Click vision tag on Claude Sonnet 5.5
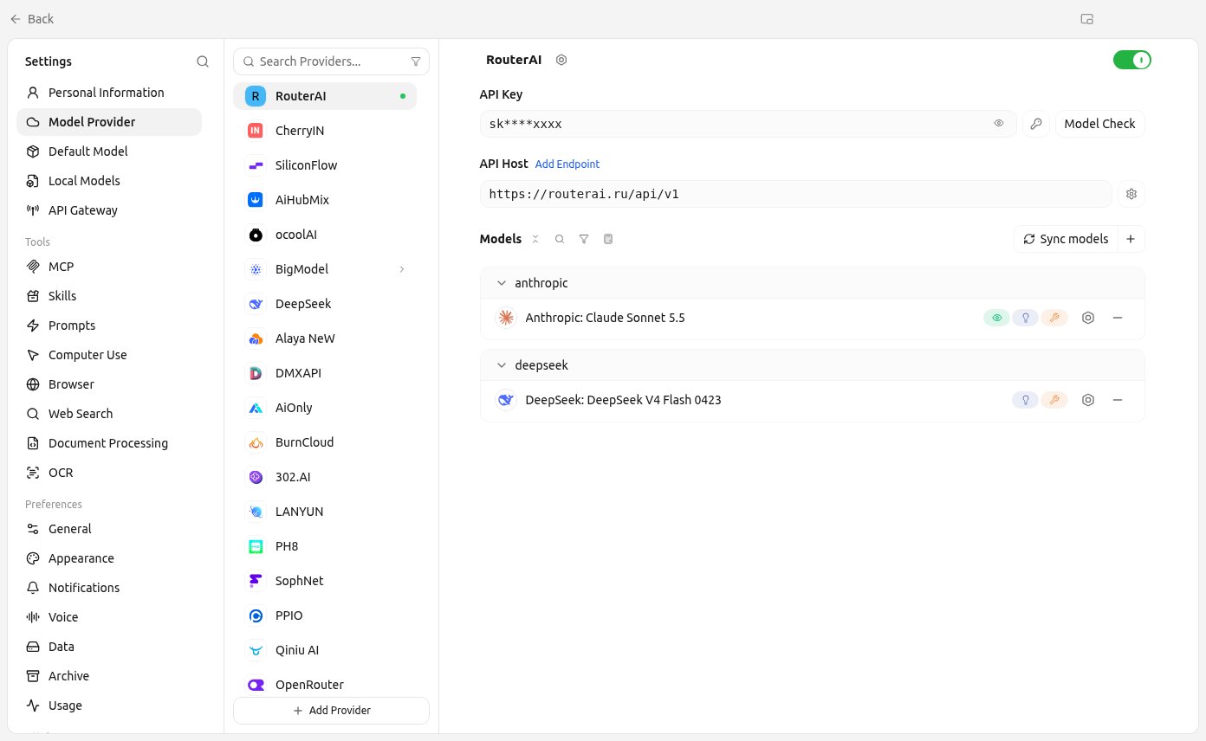This screenshot has width=1206, height=741. click(996, 318)
